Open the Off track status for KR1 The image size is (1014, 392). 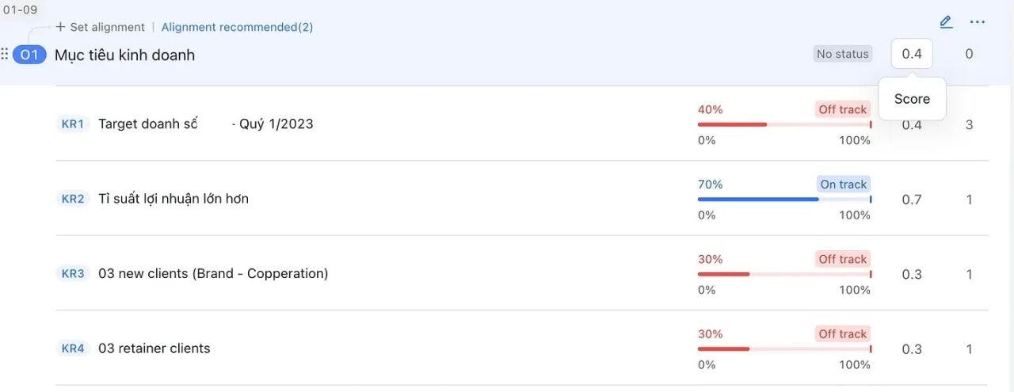(843, 109)
